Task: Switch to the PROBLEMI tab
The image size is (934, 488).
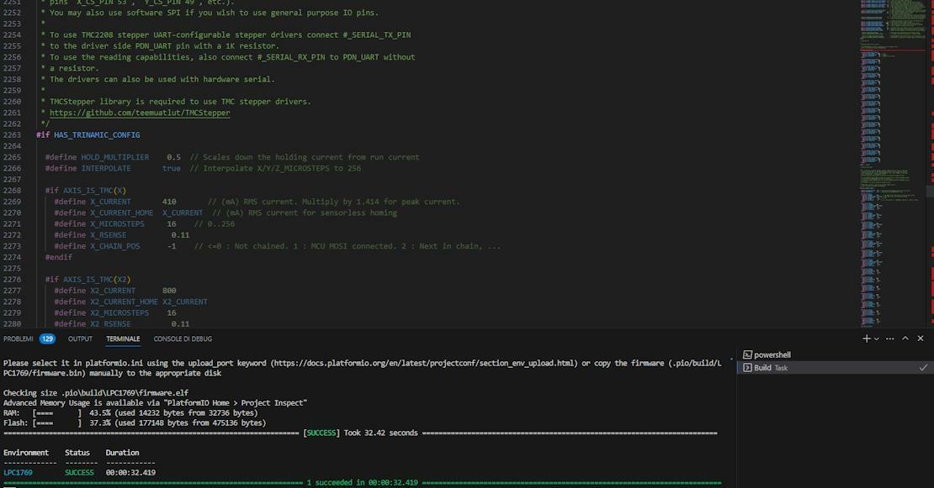Action: tap(18, 338)
